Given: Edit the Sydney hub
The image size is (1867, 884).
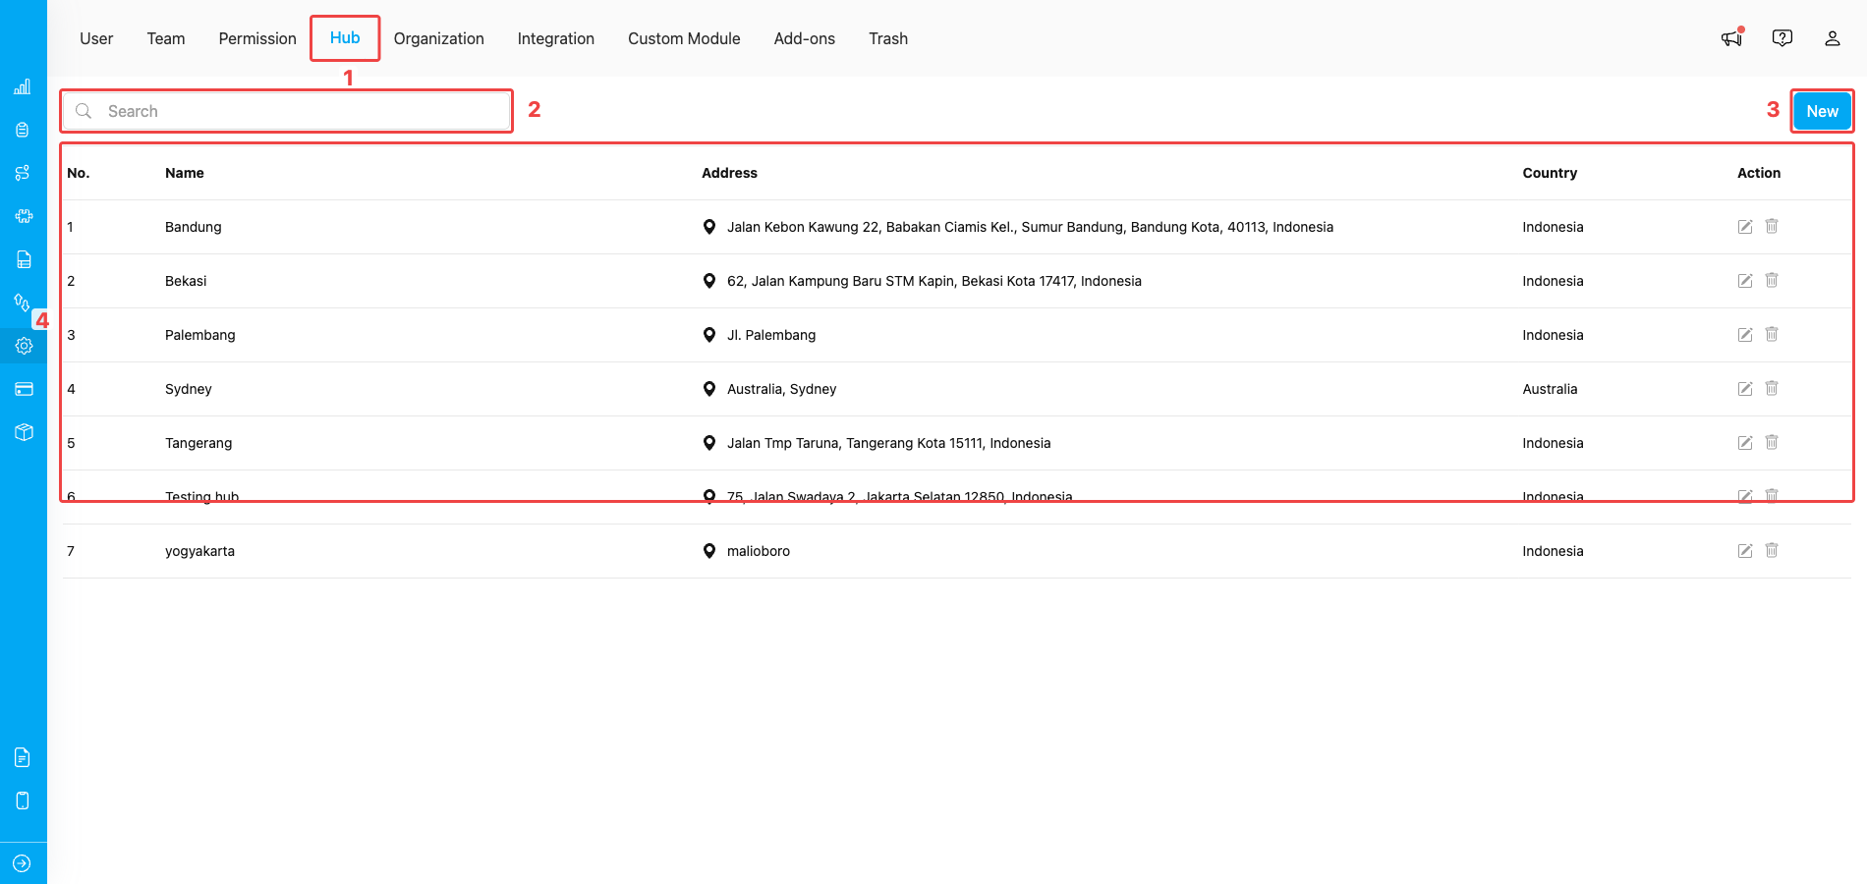Looking at the screenshot, I should pyautogui.click(x=1745, y=389).
